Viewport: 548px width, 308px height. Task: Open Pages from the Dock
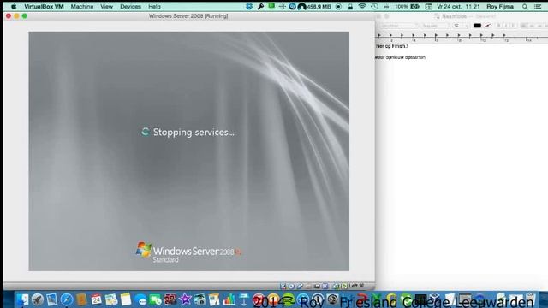click(214, 299)
